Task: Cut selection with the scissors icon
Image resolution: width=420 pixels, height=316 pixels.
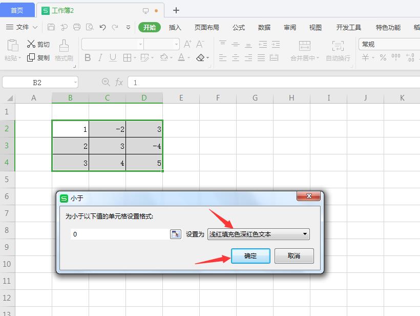Action: [x=31, y=44]
